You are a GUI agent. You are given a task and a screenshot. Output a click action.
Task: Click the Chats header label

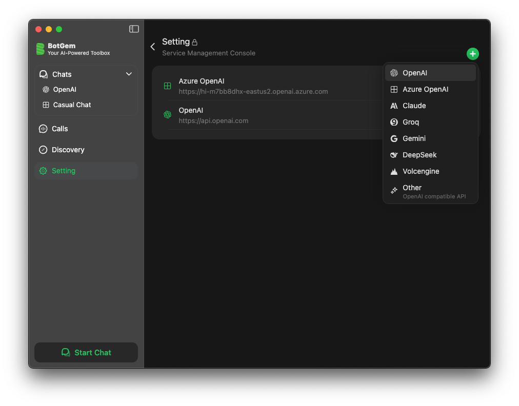[x=62, y=74]
